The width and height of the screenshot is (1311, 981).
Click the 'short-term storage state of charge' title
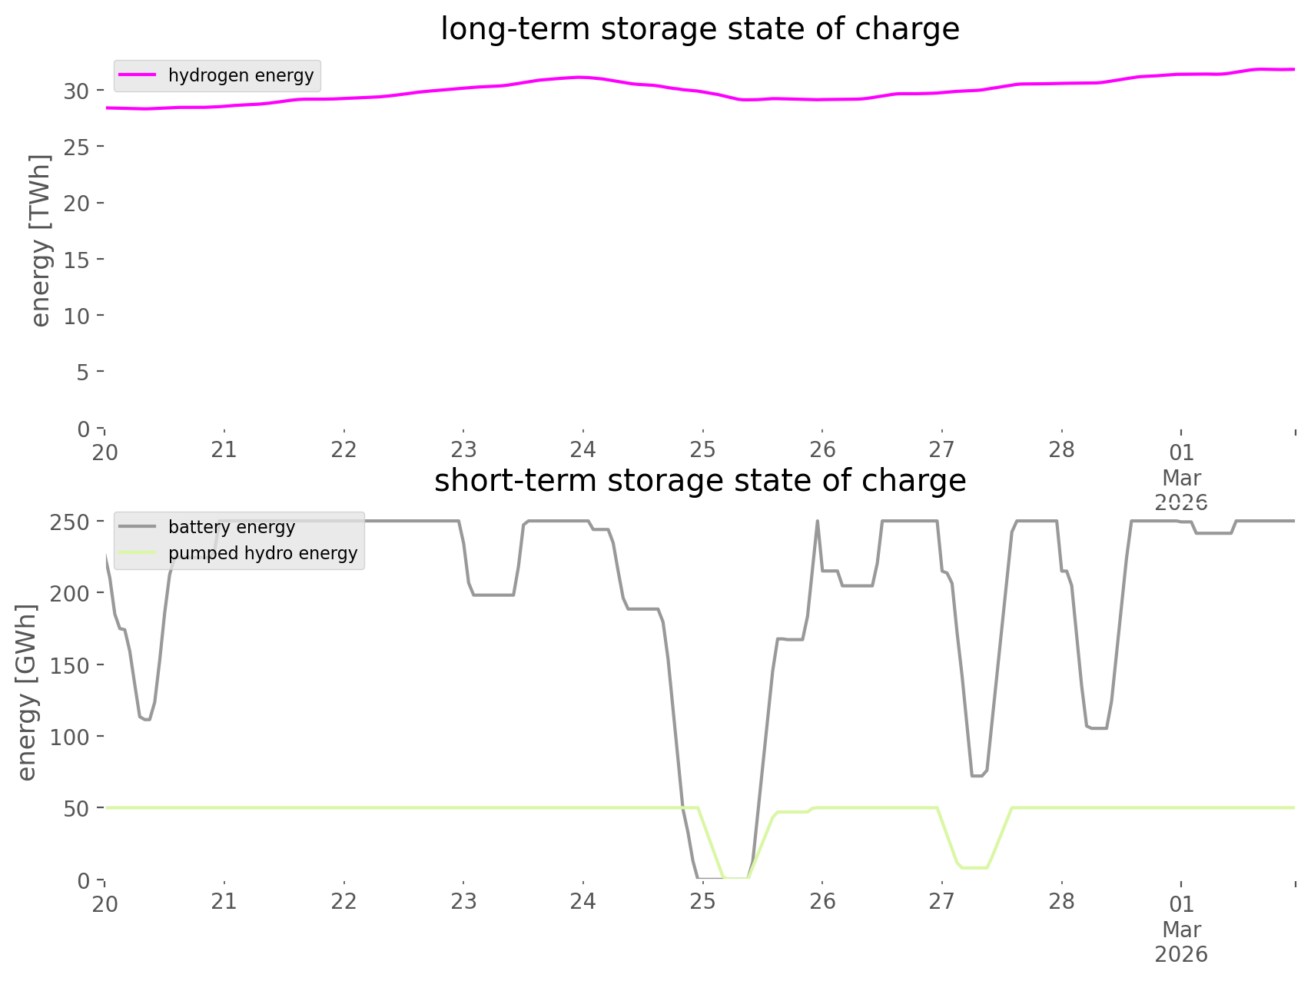pyautogui.click(x=699, y=481)
